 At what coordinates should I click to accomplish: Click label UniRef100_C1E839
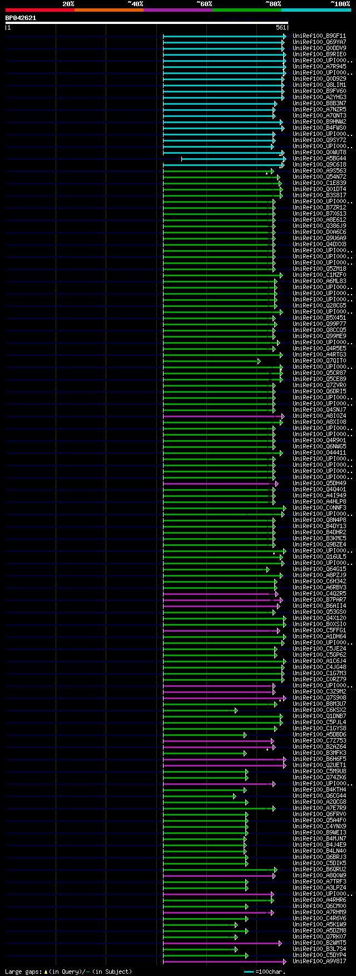pos(319,183)
